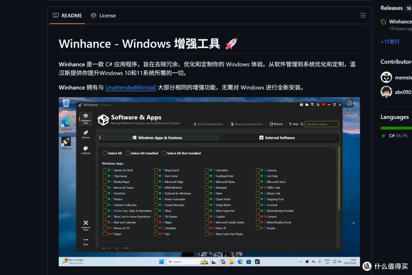Tick the Cortana checkbox
The width and height of the screenshot is (412, 275).
tap(258, 216)
